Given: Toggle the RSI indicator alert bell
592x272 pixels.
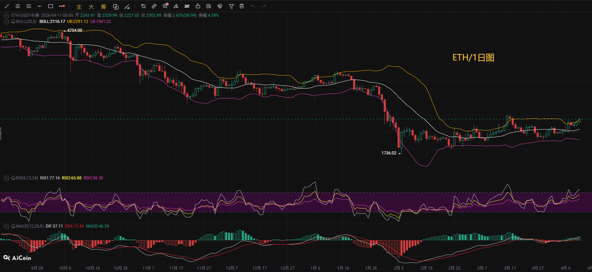Looking at the screenshot, I should coord(13,178).
